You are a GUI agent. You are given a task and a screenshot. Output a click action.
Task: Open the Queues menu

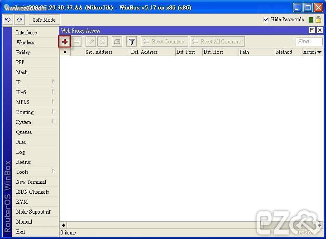pos(35,132)
